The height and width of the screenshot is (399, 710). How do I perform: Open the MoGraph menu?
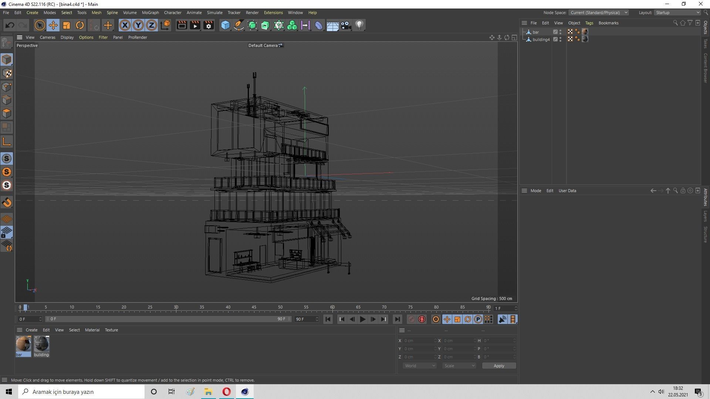pyautogui.click(x=150, y=13)
